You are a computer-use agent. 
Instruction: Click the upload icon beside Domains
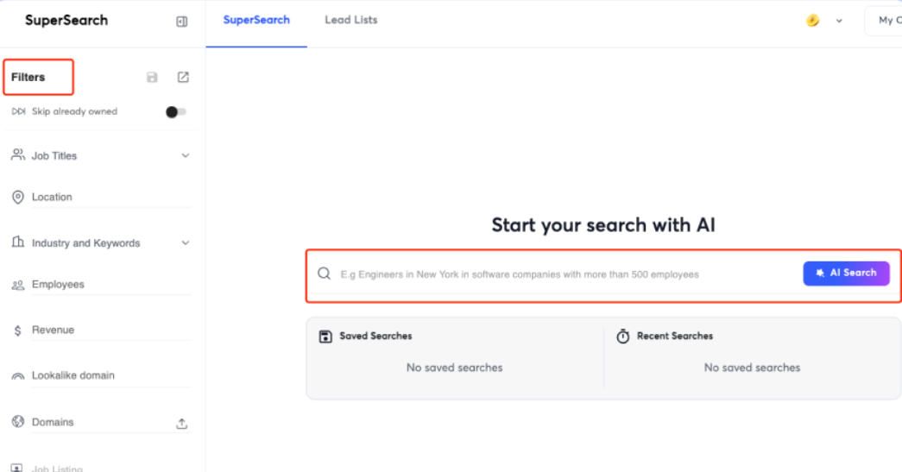pyautogui.click(x=182, y=424)
